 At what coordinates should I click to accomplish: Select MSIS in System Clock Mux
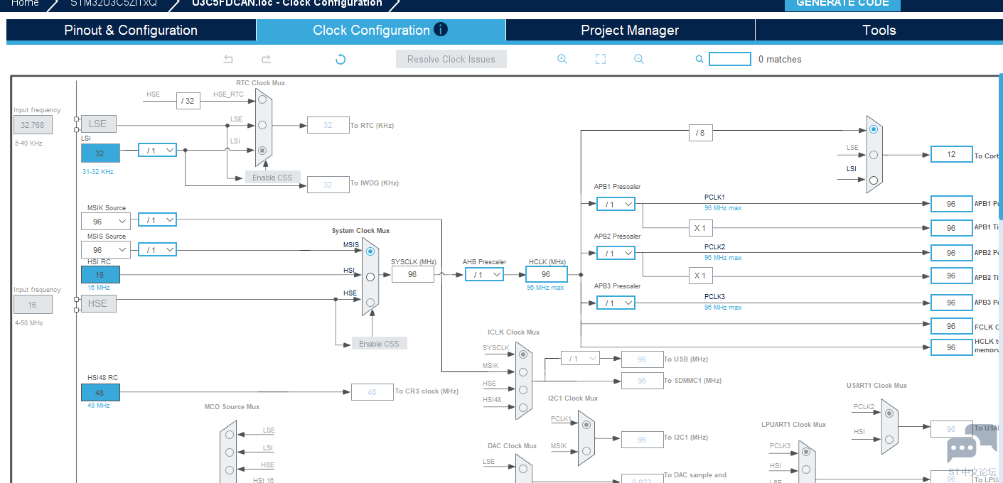[370, 251]
